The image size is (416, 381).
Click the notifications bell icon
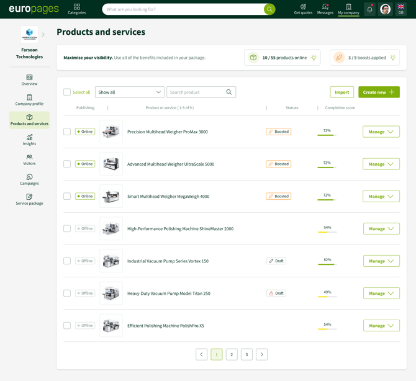(369, 9)
